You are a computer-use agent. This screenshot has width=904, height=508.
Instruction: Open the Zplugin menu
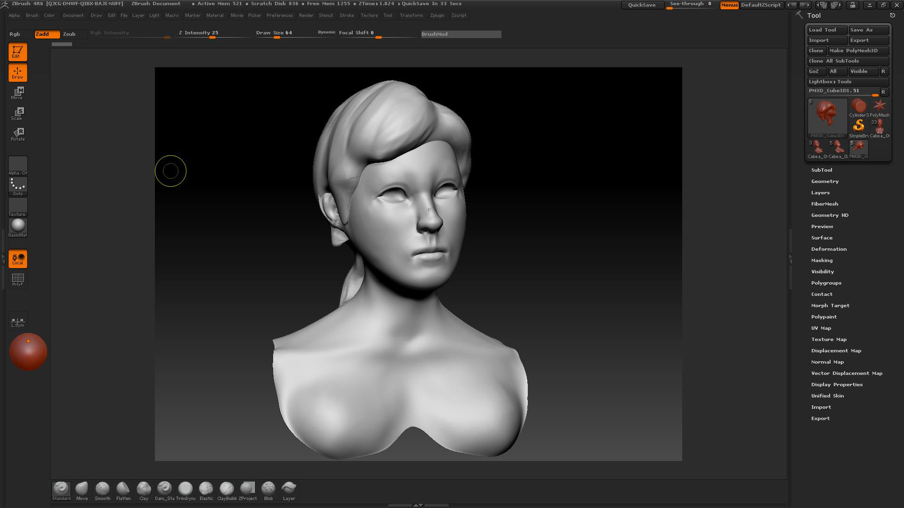(x=436, y=16)
